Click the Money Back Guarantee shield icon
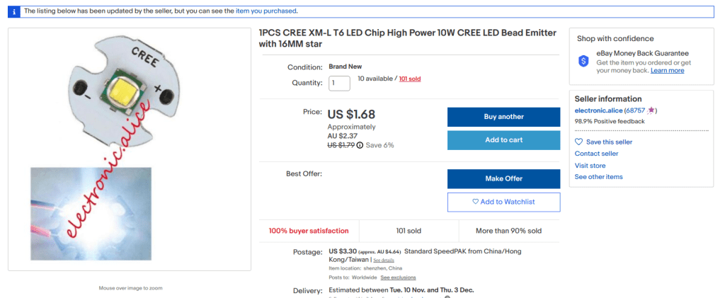 point(583,61)
